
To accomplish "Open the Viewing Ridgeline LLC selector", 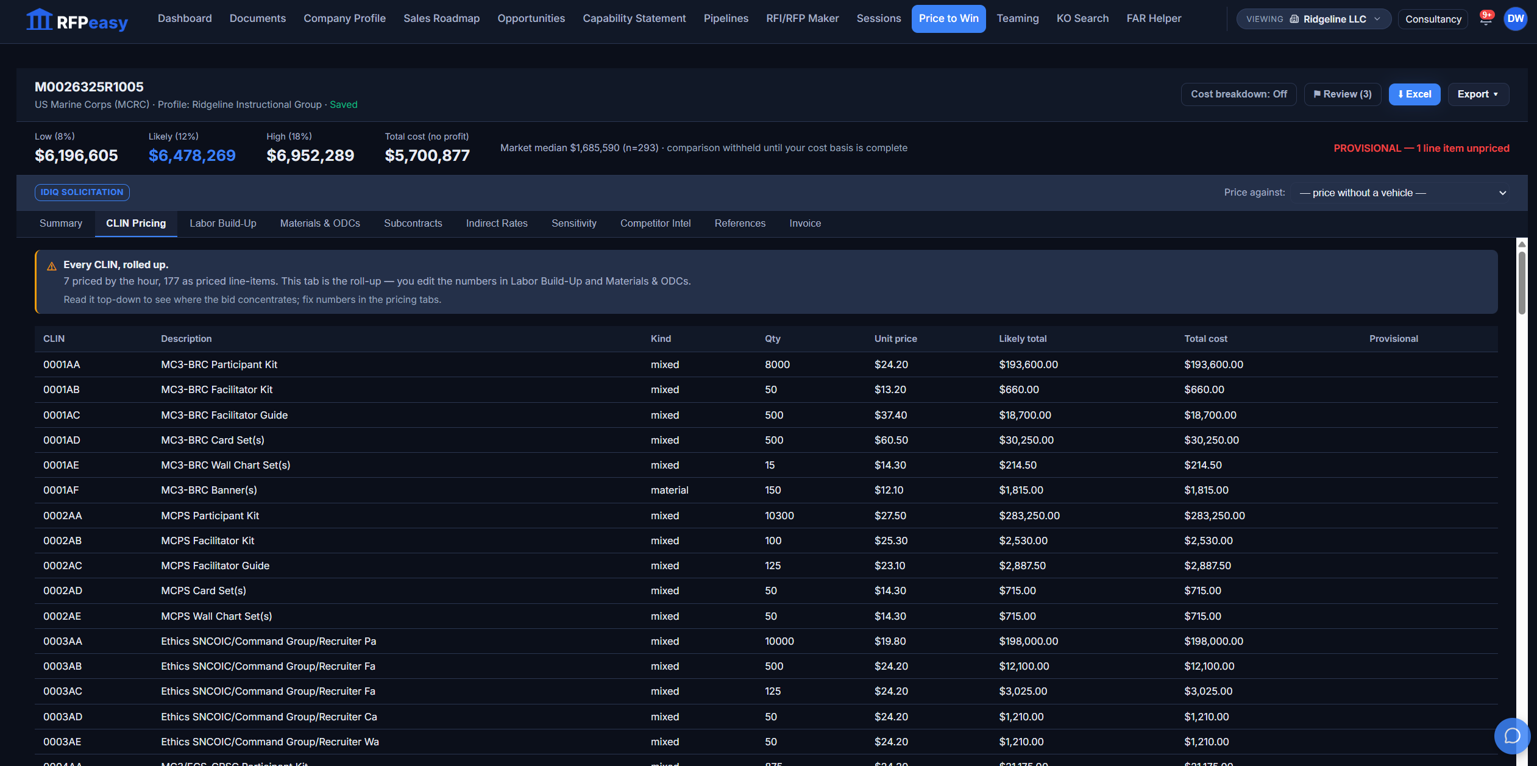I will (1313, 19).
